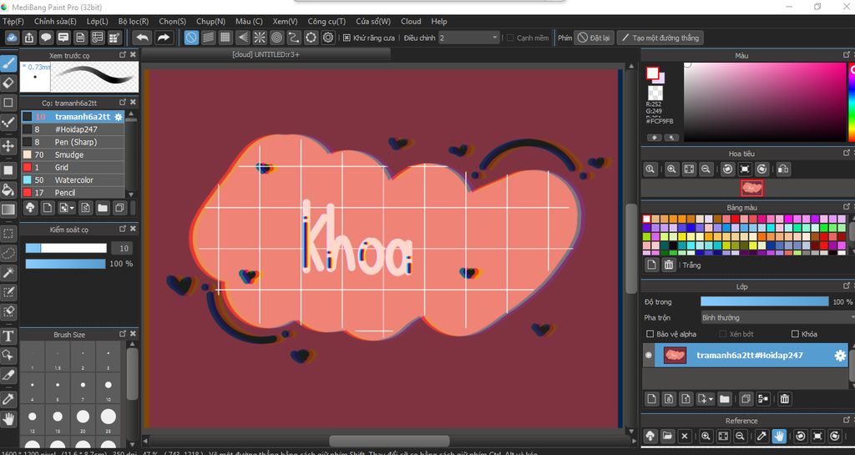Screen dimensions: 855x455
Task: Open settings gear for tramanh6a2tt brush
Action: [119, 117]
